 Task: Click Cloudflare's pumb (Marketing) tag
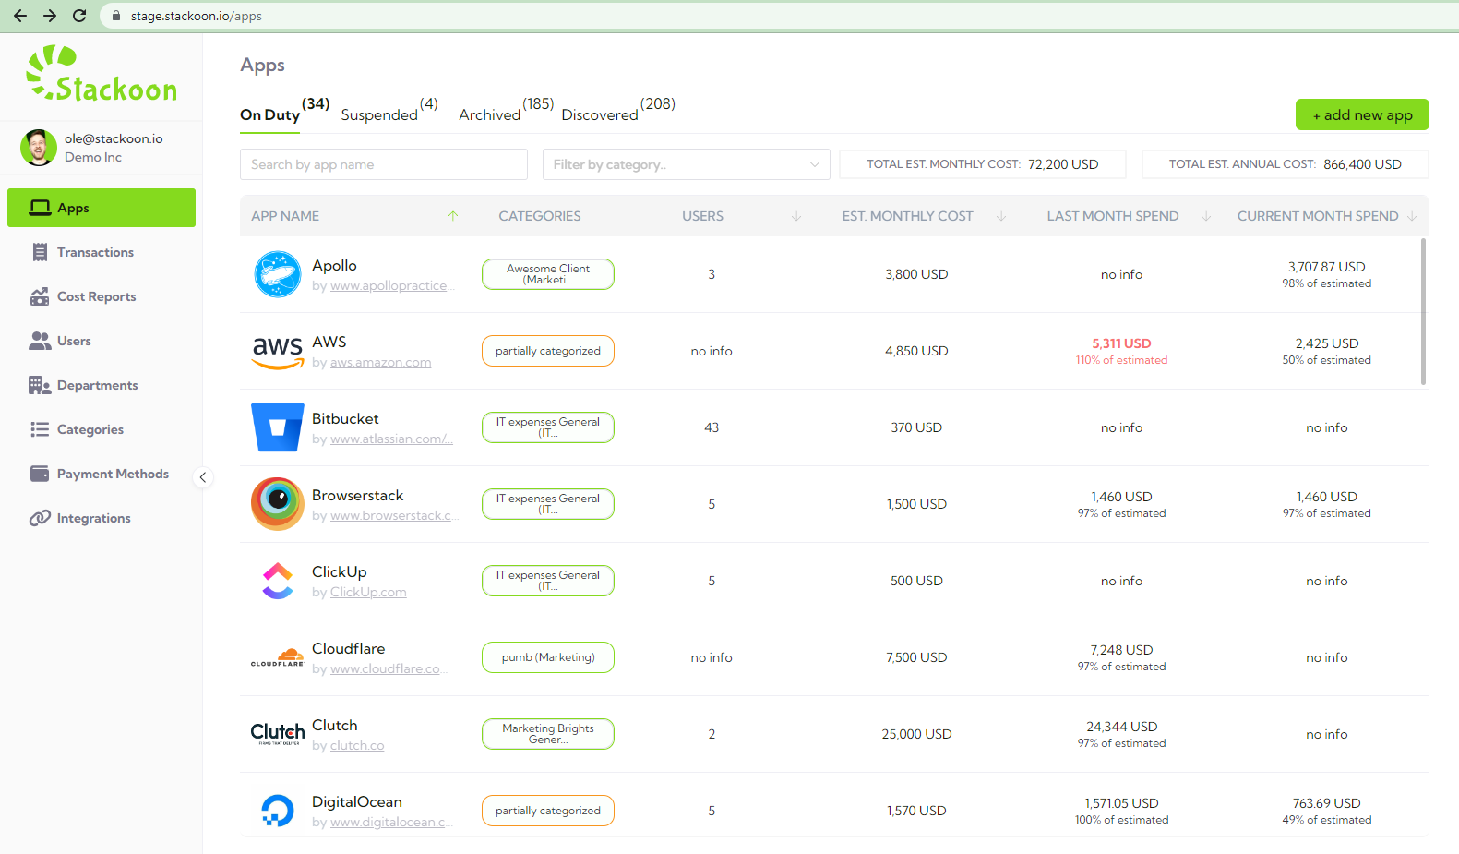(548, 657)
